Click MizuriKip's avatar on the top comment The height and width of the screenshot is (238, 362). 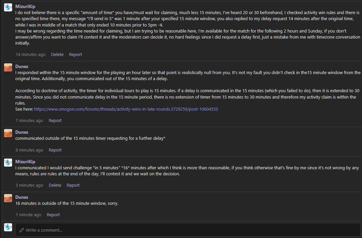click(x=8, y=7)
